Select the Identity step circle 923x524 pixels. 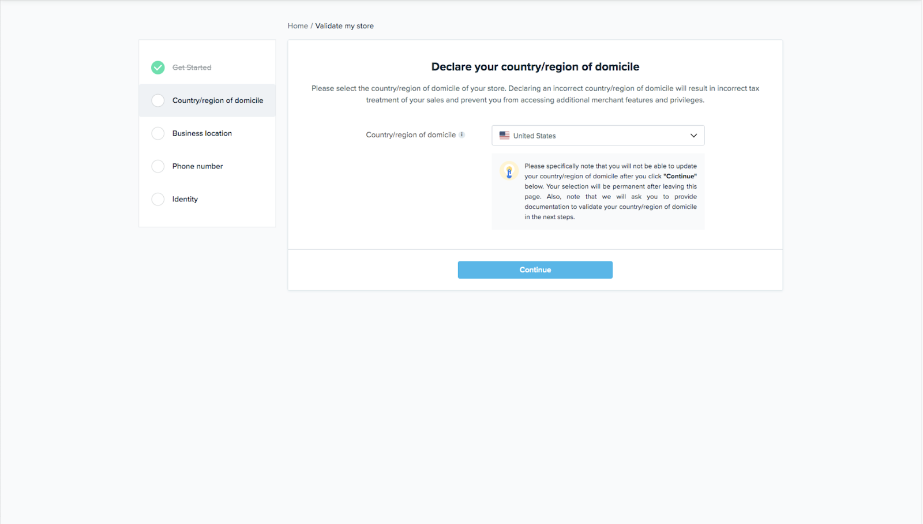157,199
